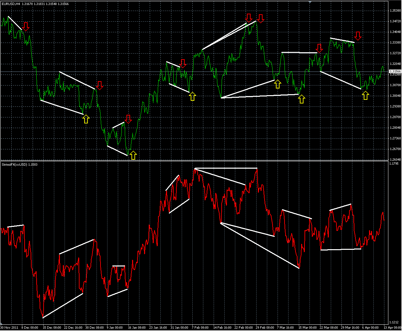Image resolution: width=402 pixels, height=331 pixels.
Task: Select red down arrow above the 30 Dec peak
Action: pyautogui.click(x=100, y=85)
